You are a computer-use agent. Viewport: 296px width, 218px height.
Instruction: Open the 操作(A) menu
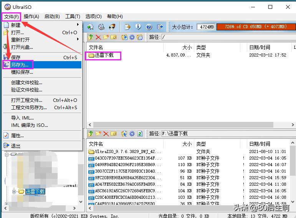point(31,17)
